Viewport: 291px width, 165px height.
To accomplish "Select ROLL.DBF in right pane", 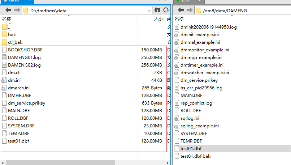I will [190, 111].
